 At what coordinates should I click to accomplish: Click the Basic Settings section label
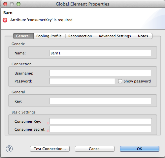click(x=23, y=112)
